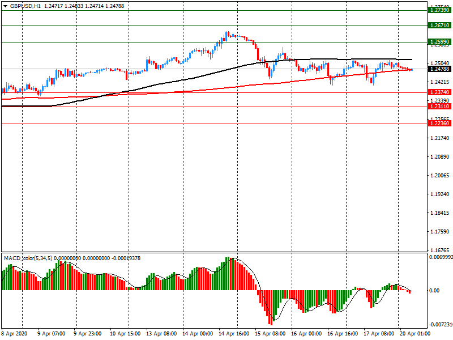Select the green 1.26710 level label
The height and width of the screenshot is (340, 453).
(439, 25)
